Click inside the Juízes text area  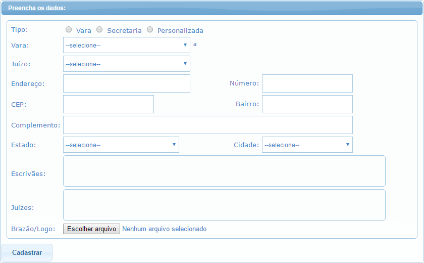(224, 205)
